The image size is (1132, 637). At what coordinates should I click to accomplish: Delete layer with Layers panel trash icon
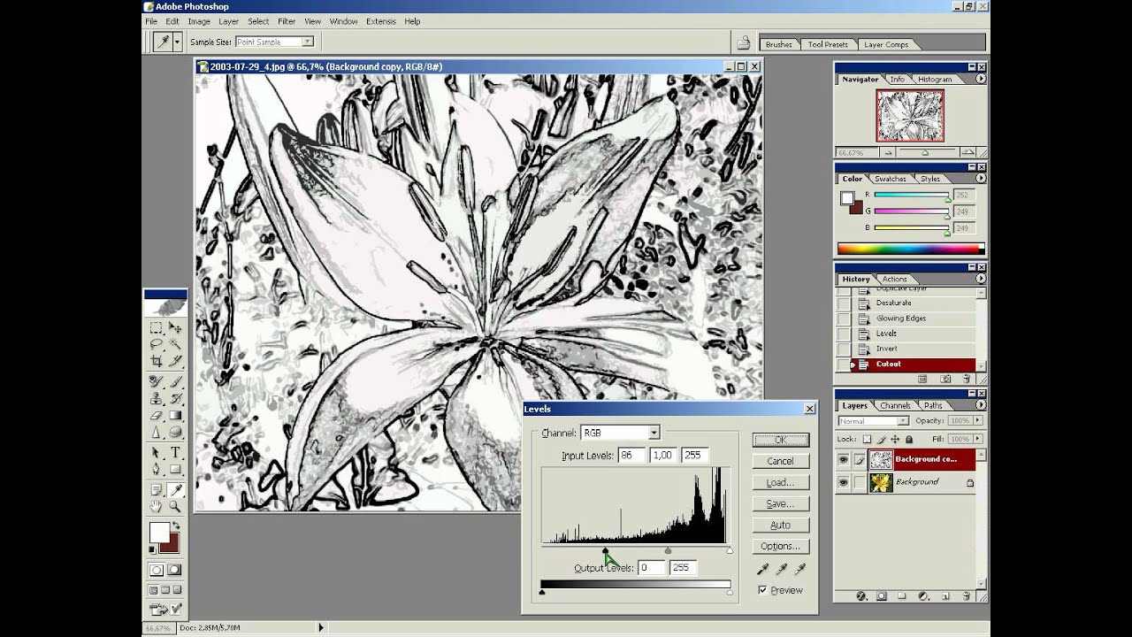[966, 596]
